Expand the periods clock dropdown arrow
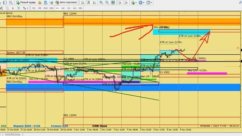242x136 pixels. pos(144,3)
